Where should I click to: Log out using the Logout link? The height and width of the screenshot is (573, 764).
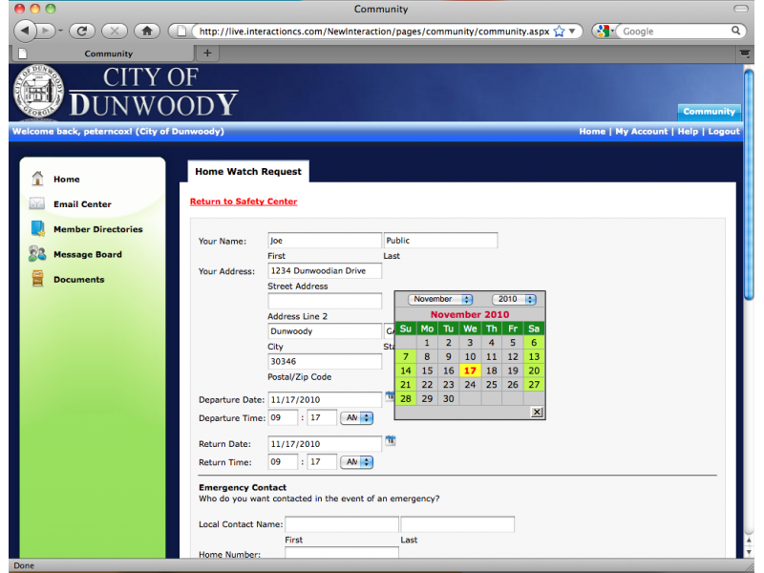(x=724, y=131)
